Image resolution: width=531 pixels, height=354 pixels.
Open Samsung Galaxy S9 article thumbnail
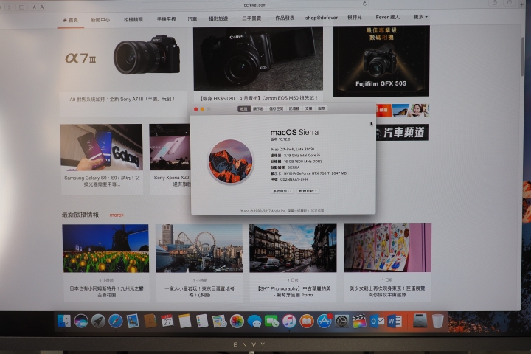101,147
